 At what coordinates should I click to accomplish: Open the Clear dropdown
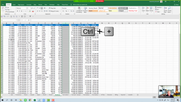(x=158, y=12)
